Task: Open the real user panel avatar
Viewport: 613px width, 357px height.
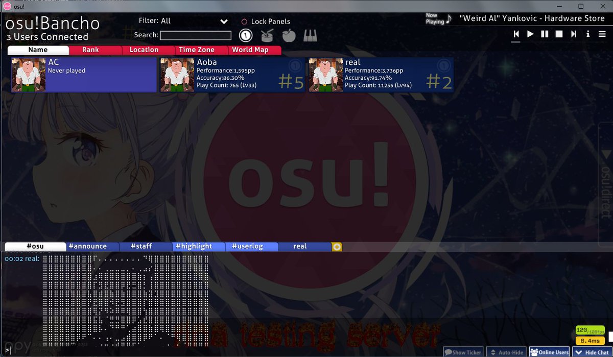Action: coord(325,75)
